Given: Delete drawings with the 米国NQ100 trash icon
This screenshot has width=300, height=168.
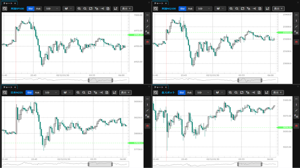Looking at the screenshot, I should [296, 42].
